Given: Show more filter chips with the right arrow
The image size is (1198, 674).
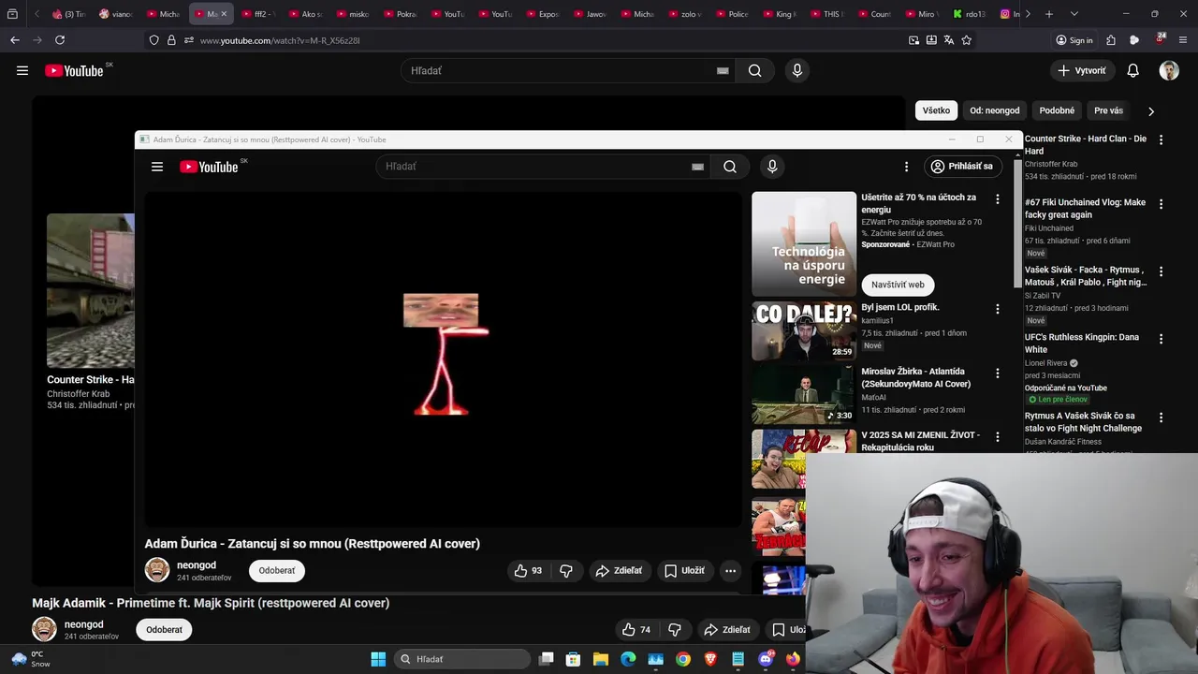Looking at the screenshot, I should 1151,111.
